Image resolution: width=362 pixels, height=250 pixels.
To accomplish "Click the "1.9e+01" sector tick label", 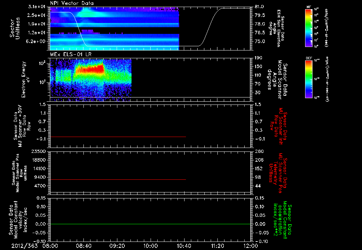I will pyautogui.click(x=37, y=24).
